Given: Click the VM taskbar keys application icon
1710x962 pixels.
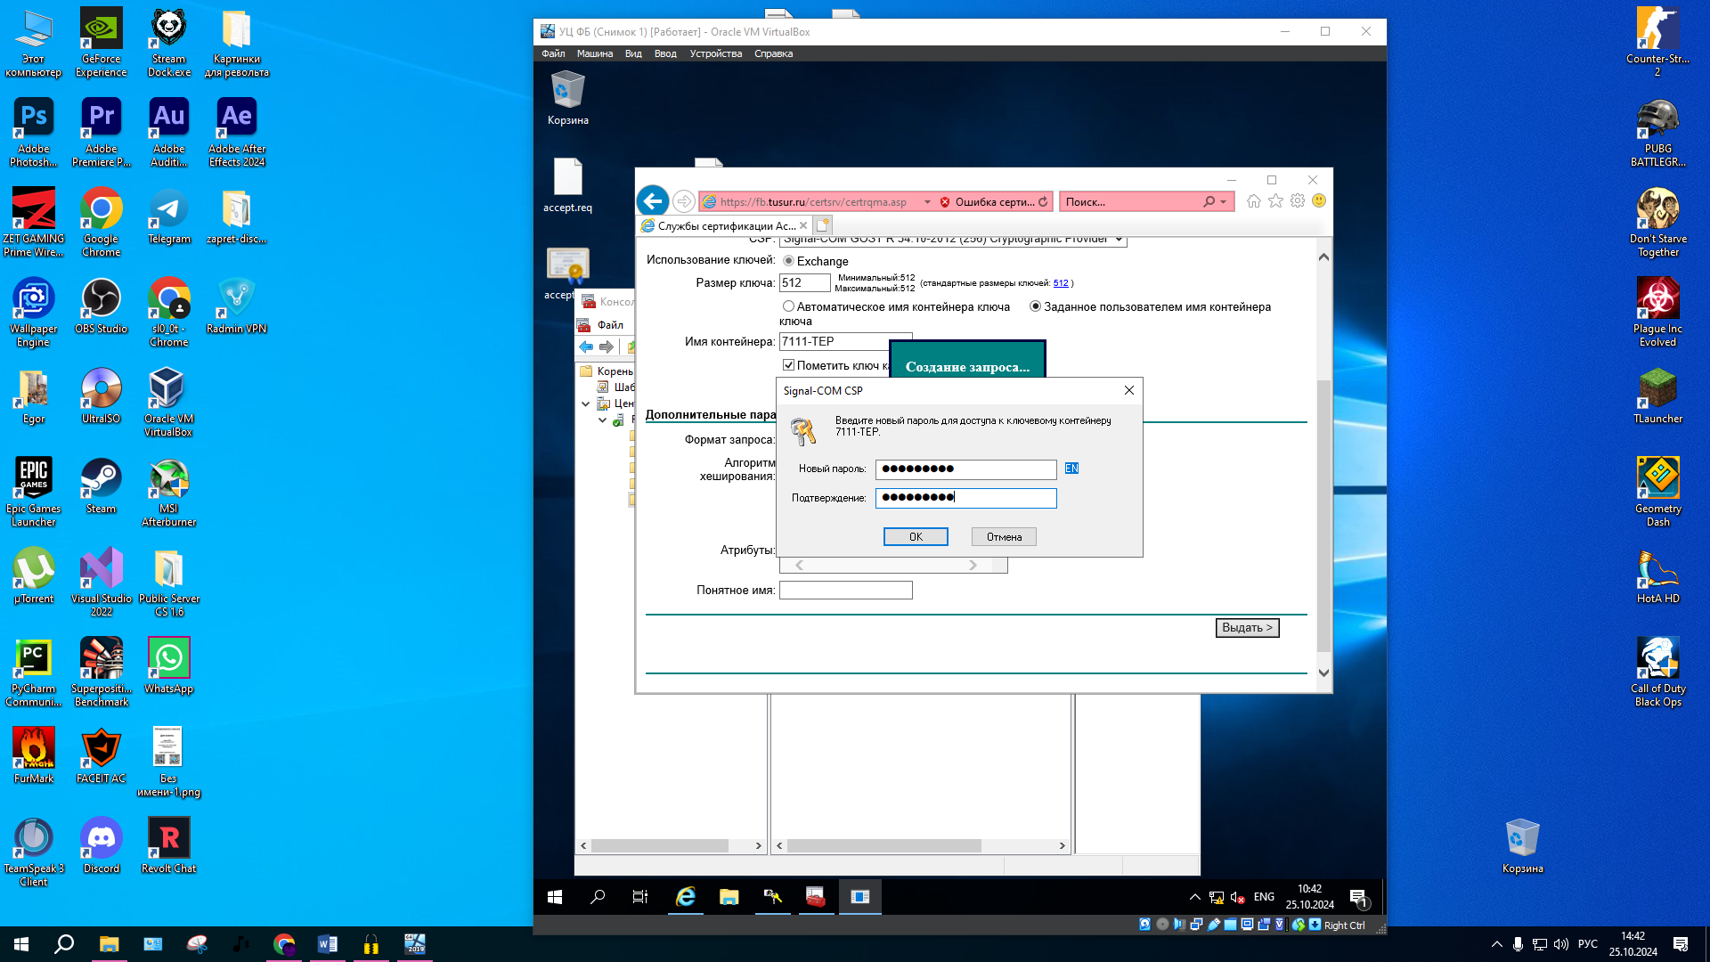Looking at the screenshot, I should [x=772, y=897].
